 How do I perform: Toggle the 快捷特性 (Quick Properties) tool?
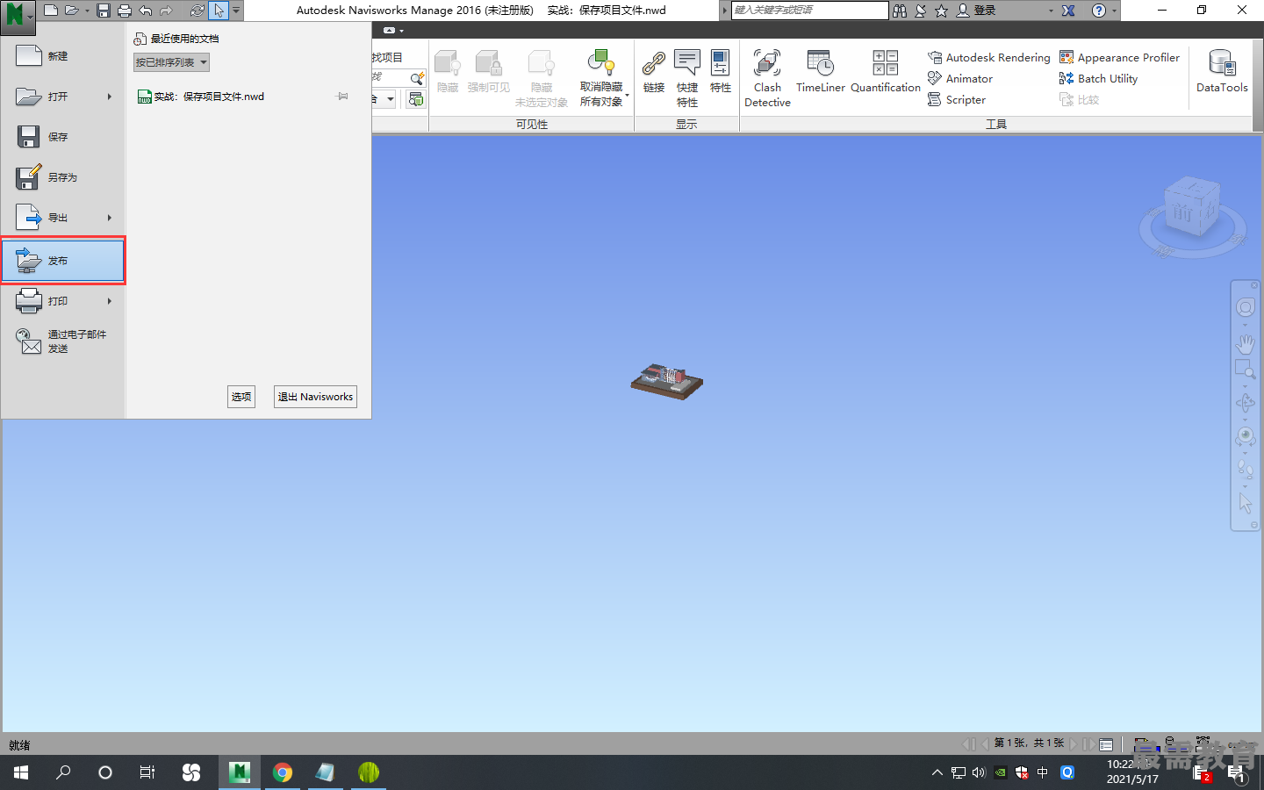tap(686, 78)
